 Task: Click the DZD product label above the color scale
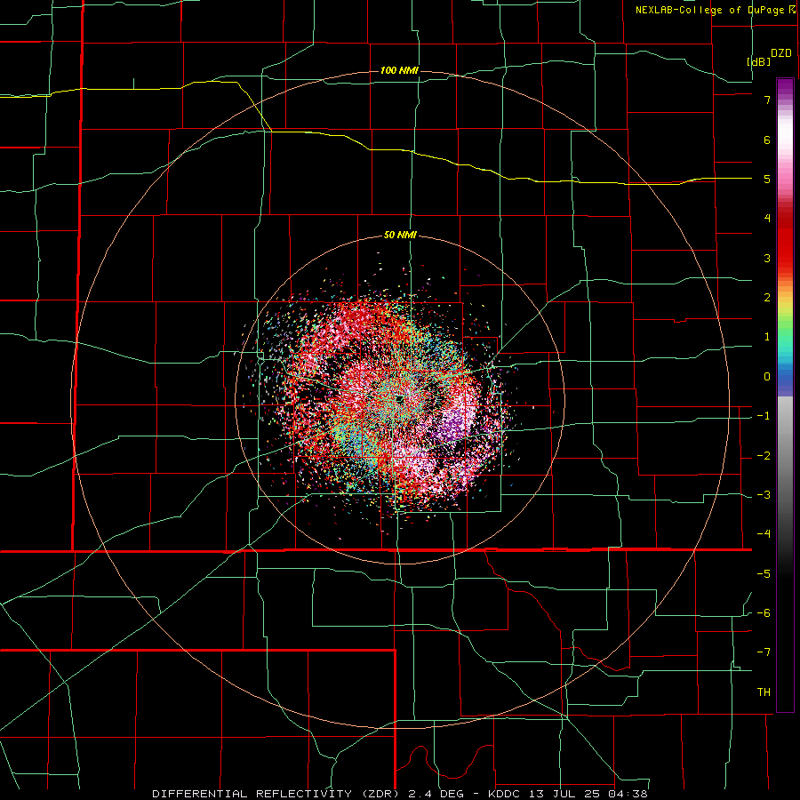coord(781,53)
